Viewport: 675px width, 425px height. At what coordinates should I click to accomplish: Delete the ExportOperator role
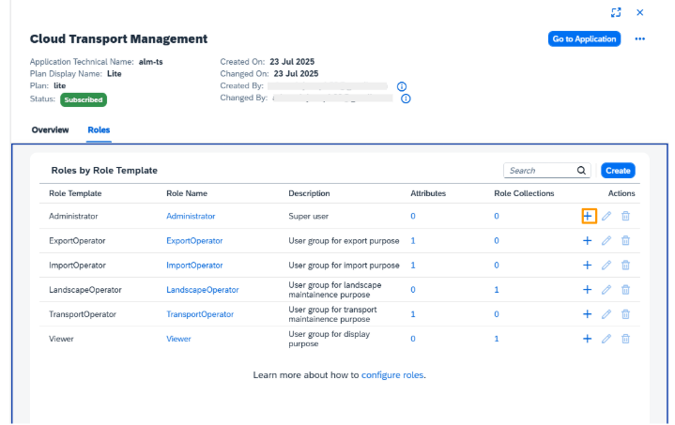tap(625, 240)
